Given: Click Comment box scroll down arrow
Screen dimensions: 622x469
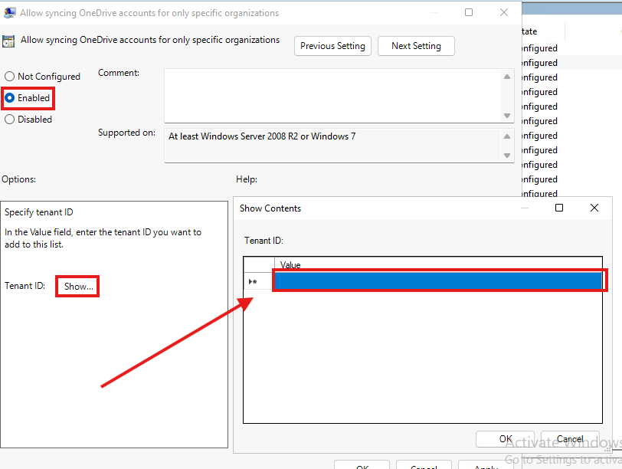Looking at the screenshot, I should pos(507,116).
